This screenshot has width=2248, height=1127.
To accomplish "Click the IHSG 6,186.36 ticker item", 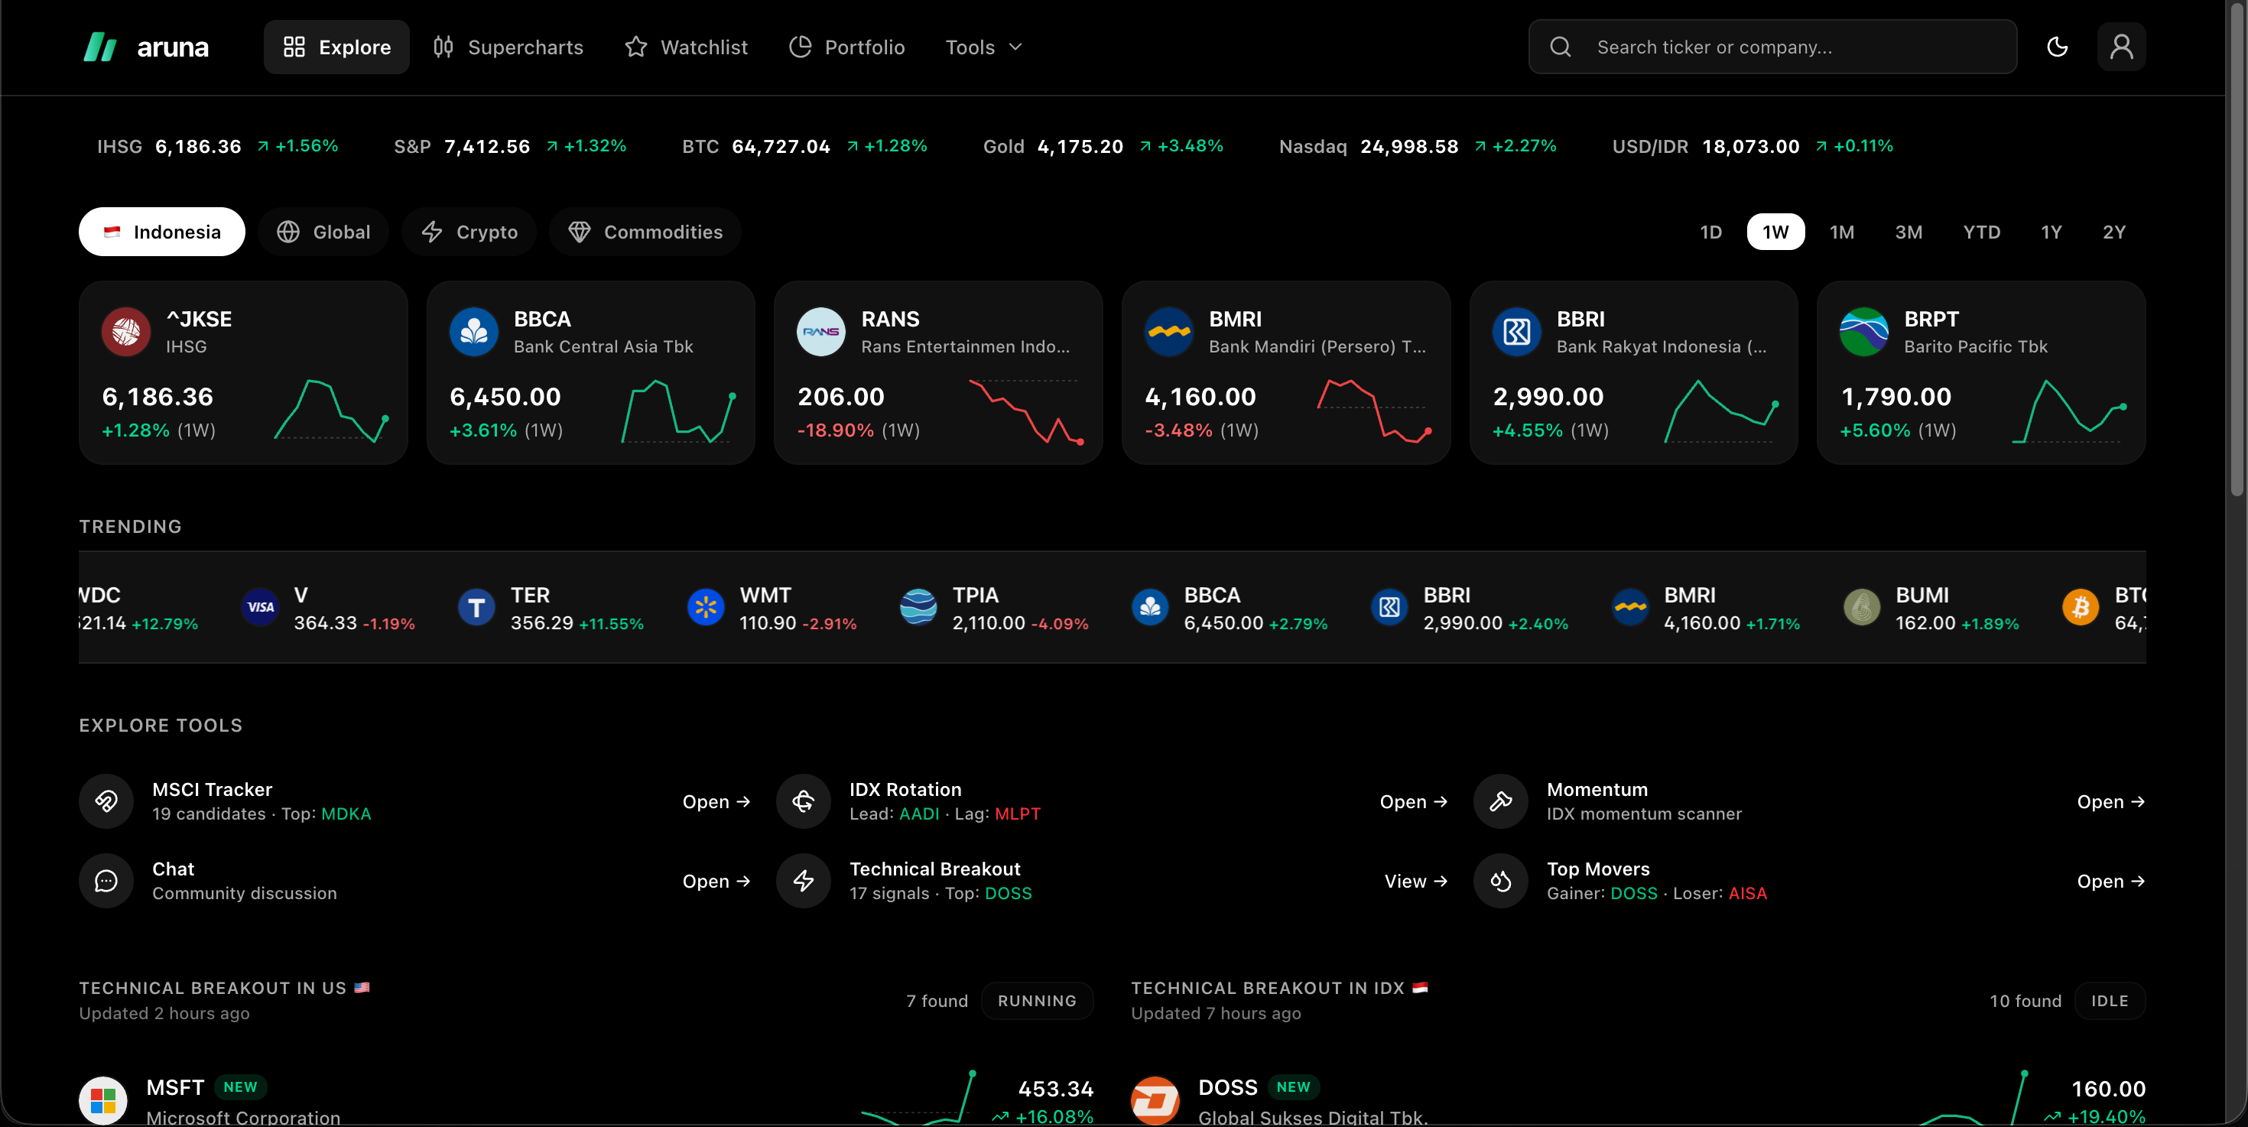I will point(217,146).
